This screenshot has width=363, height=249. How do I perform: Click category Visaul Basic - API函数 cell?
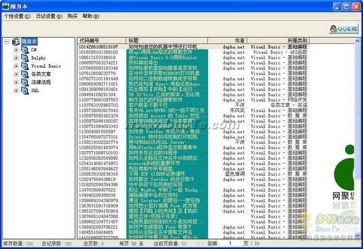click(280, 52)
